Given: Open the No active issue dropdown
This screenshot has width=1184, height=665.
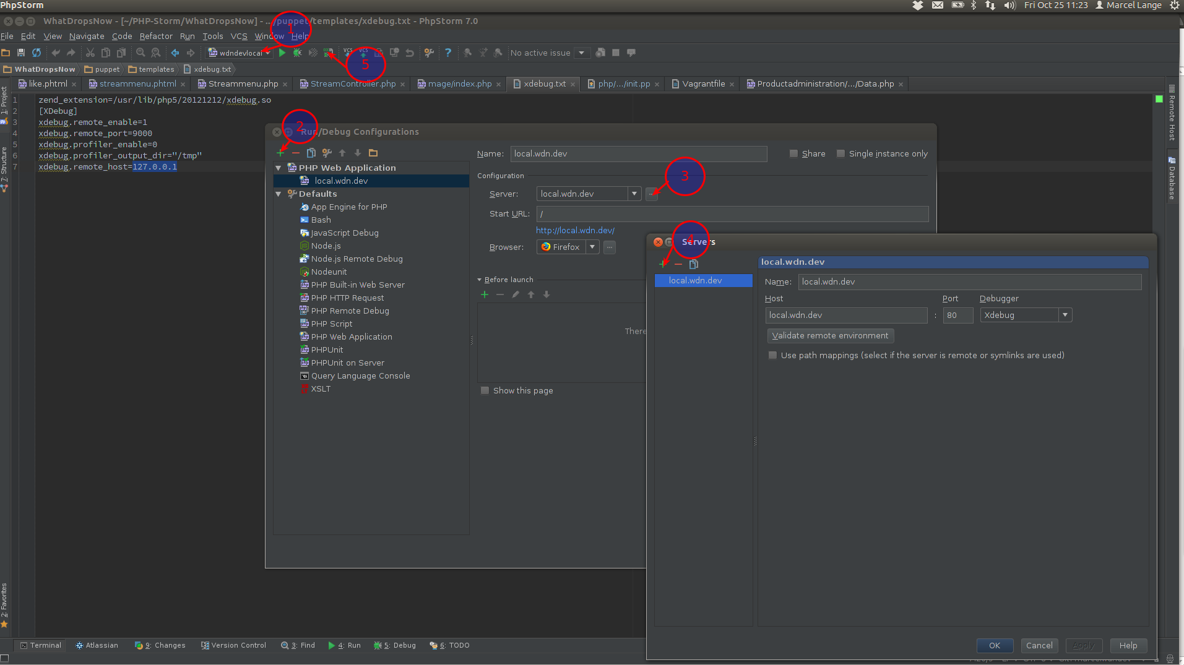Looking at the screenshot, I should (x=581, y=53).
